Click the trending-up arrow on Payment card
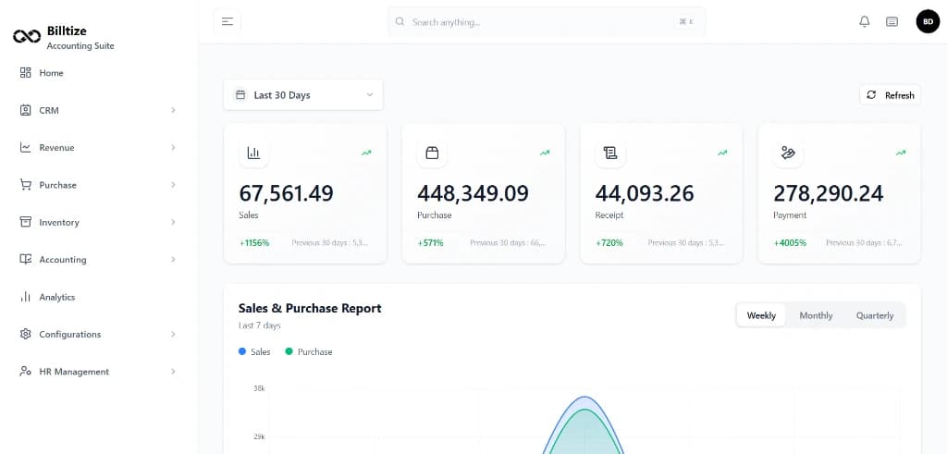 point(901,153)
